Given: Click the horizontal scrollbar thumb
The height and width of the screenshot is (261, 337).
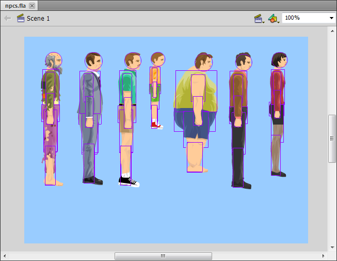Looking at the screenshot, I should point(163,256).
